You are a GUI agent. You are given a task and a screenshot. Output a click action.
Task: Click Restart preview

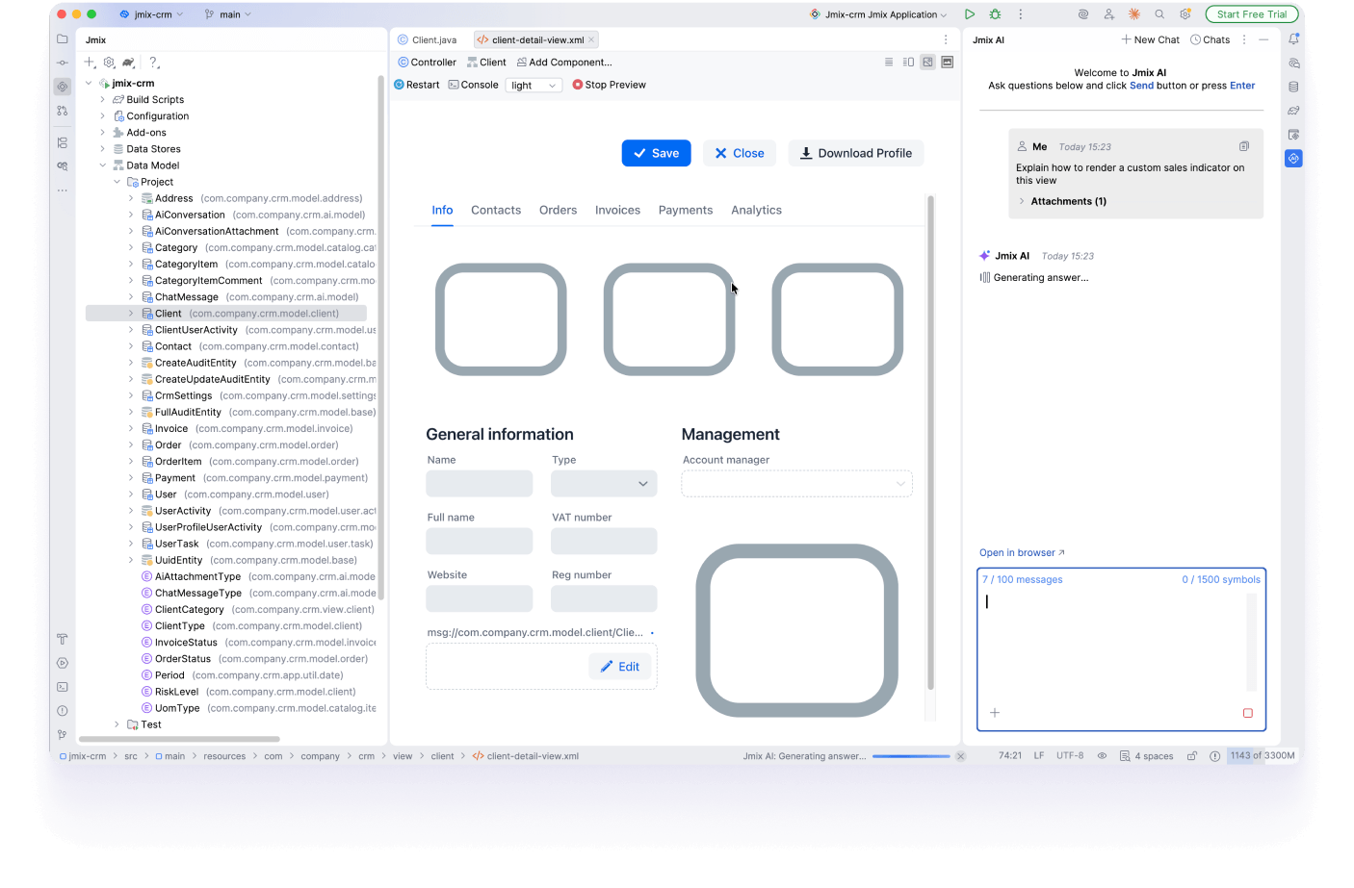pos(417,85)
